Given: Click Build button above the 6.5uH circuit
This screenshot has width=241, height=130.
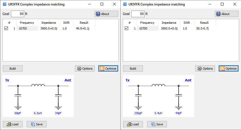Looking at the screenshot, I should coord(13,69).
